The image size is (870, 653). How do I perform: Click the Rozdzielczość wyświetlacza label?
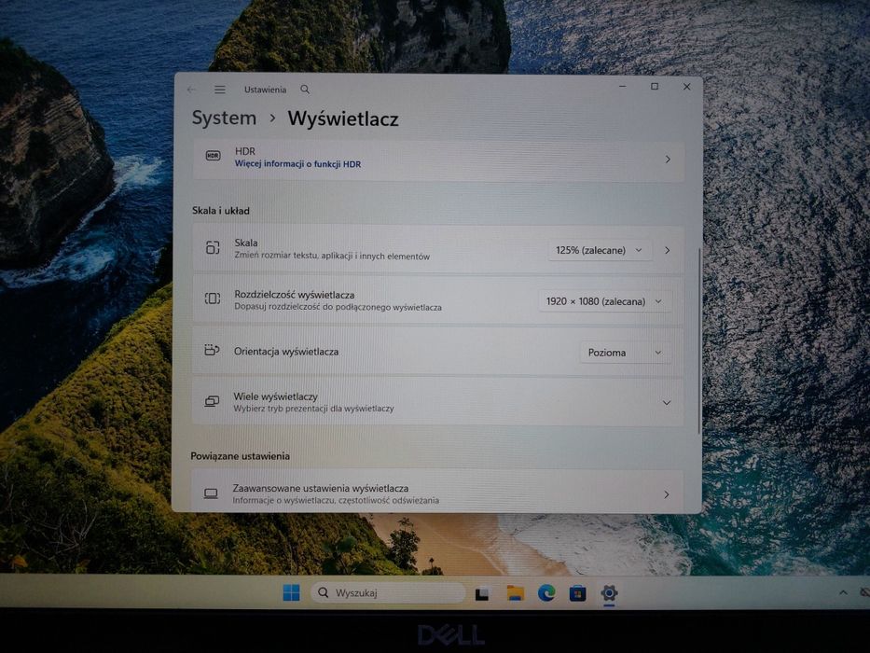294,295
